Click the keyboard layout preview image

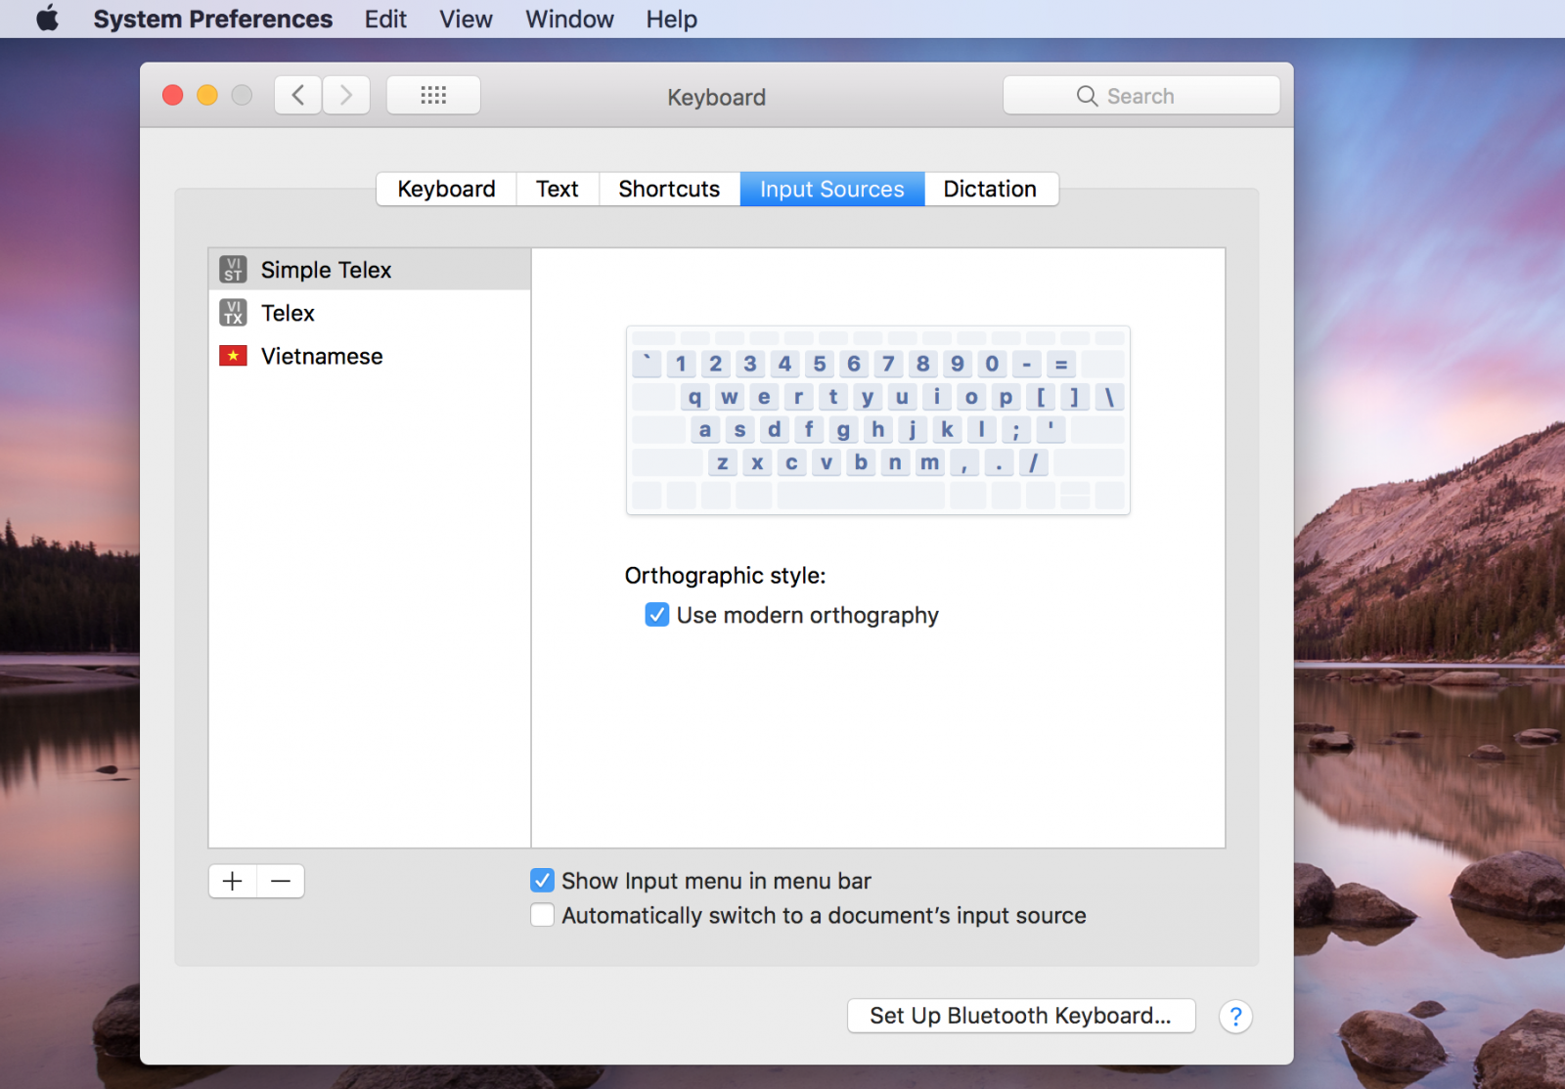[878, 420]
